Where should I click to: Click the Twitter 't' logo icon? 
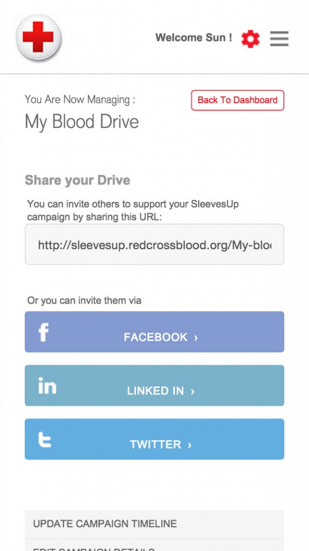point(45,439)
